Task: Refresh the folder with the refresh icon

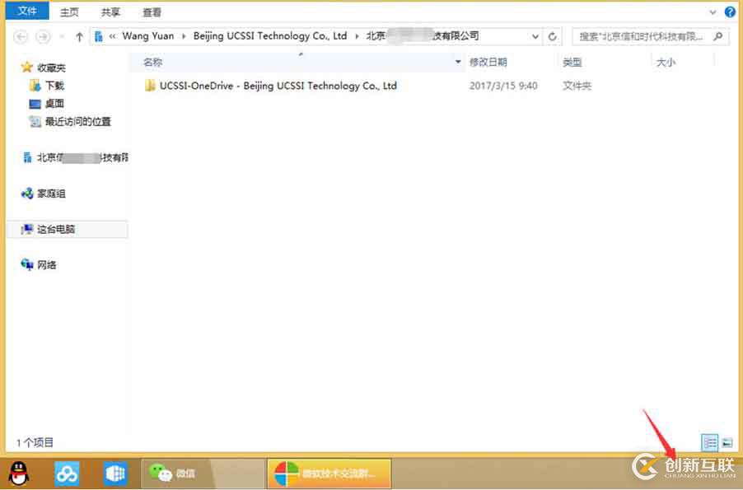Action: point(551,35)
